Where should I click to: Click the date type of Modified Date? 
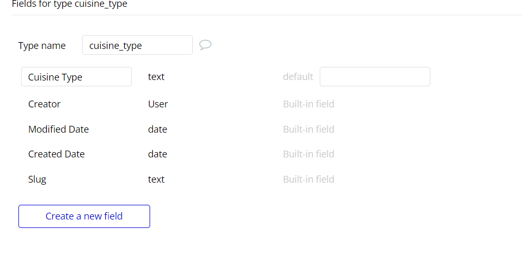[157, 129]
